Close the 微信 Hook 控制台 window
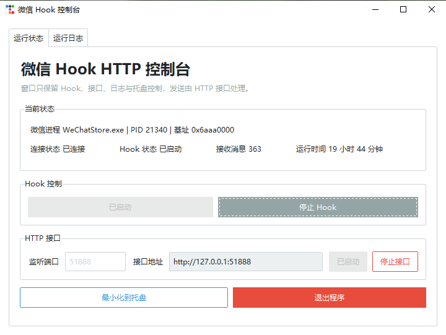This screenshot has height=335, width=446. (x=432, y=10)
